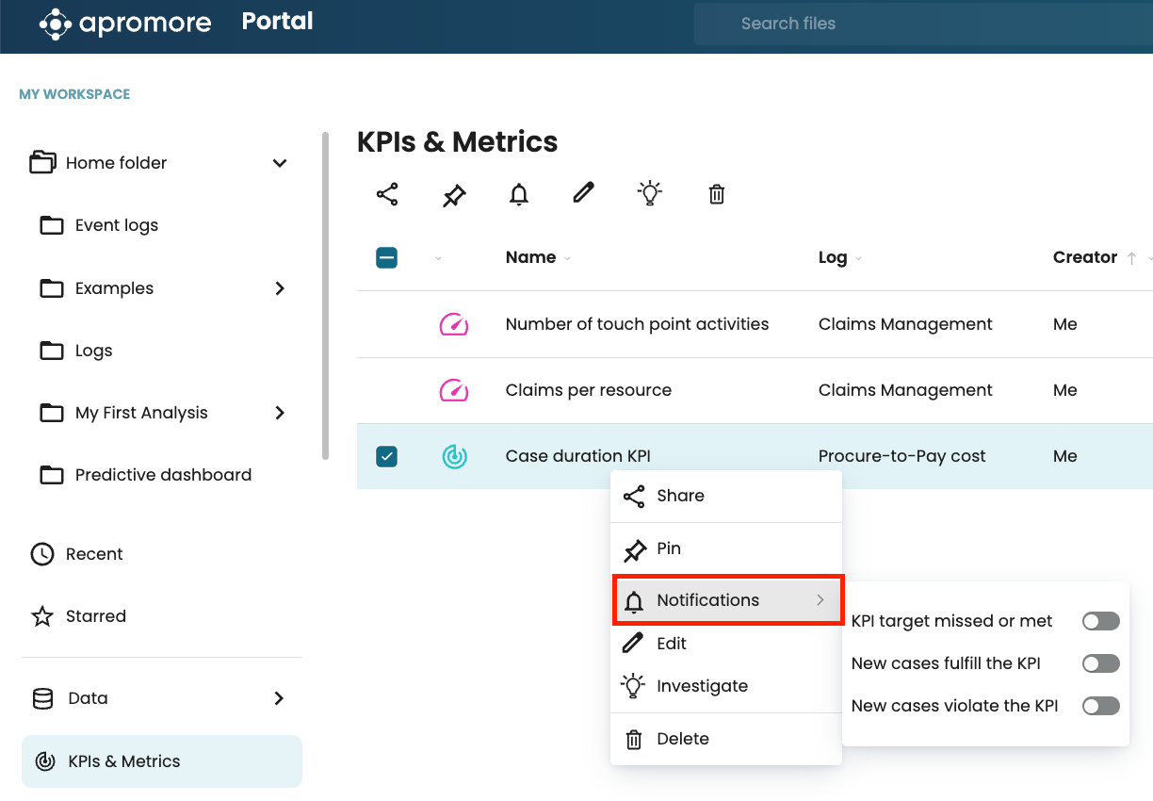
Task: Toggle New cases violate the KPI switch
Action: [1100, 706]
